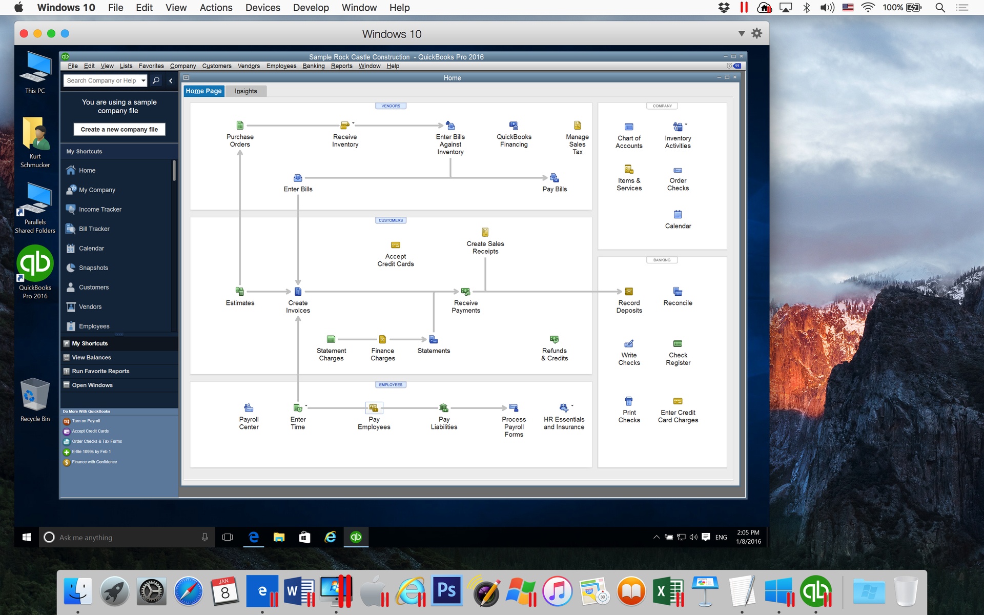Click Refunds & Credits icon

(555, 339)
